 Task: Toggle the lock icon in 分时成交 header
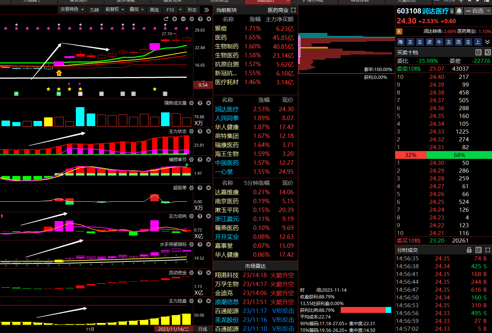pos(469,250)
